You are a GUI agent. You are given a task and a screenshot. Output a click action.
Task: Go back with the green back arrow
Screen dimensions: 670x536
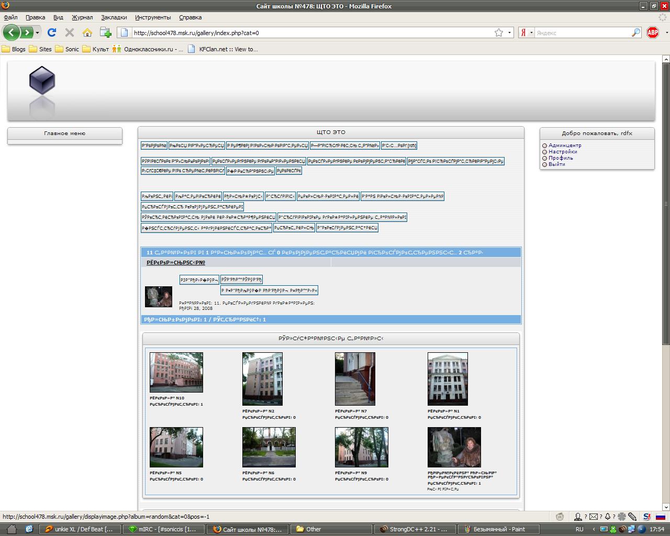tap(12, 32)
